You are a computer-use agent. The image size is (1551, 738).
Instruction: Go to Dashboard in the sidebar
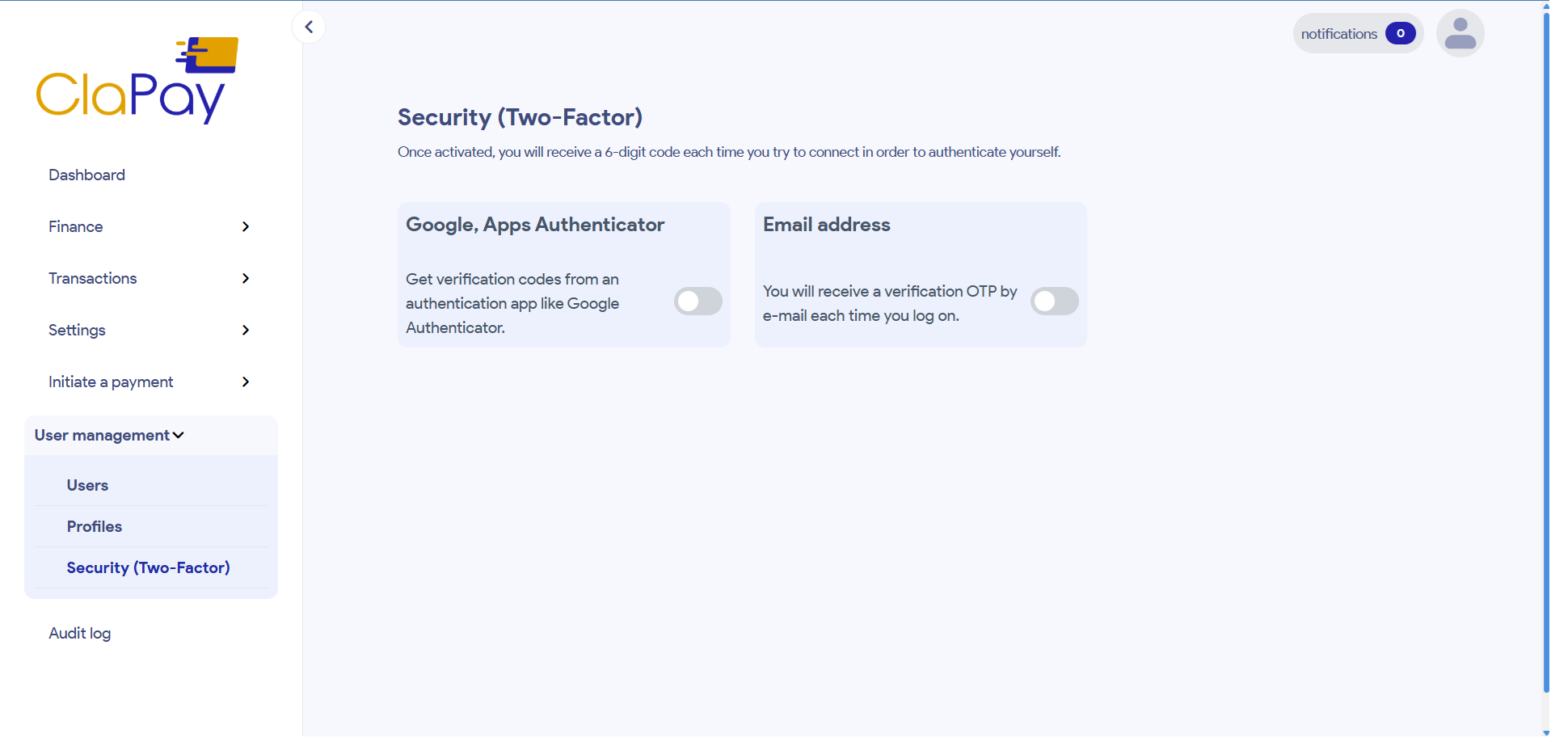point(86,175)
